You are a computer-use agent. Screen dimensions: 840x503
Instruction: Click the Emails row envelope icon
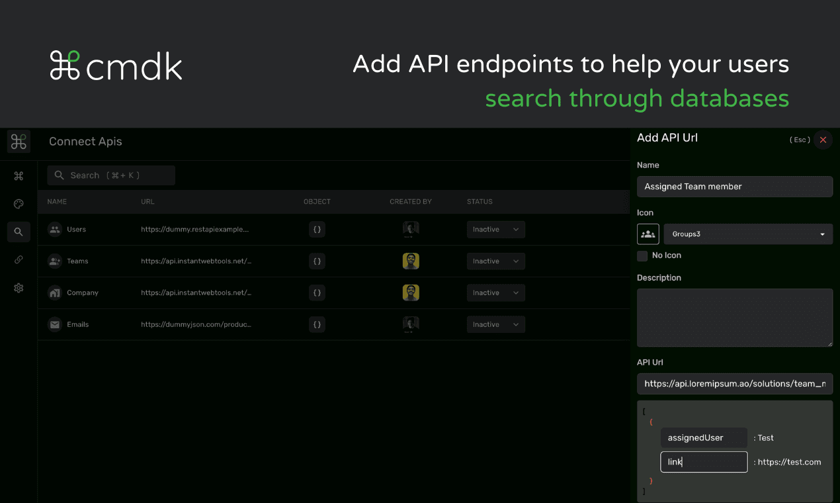pos(54,324)
